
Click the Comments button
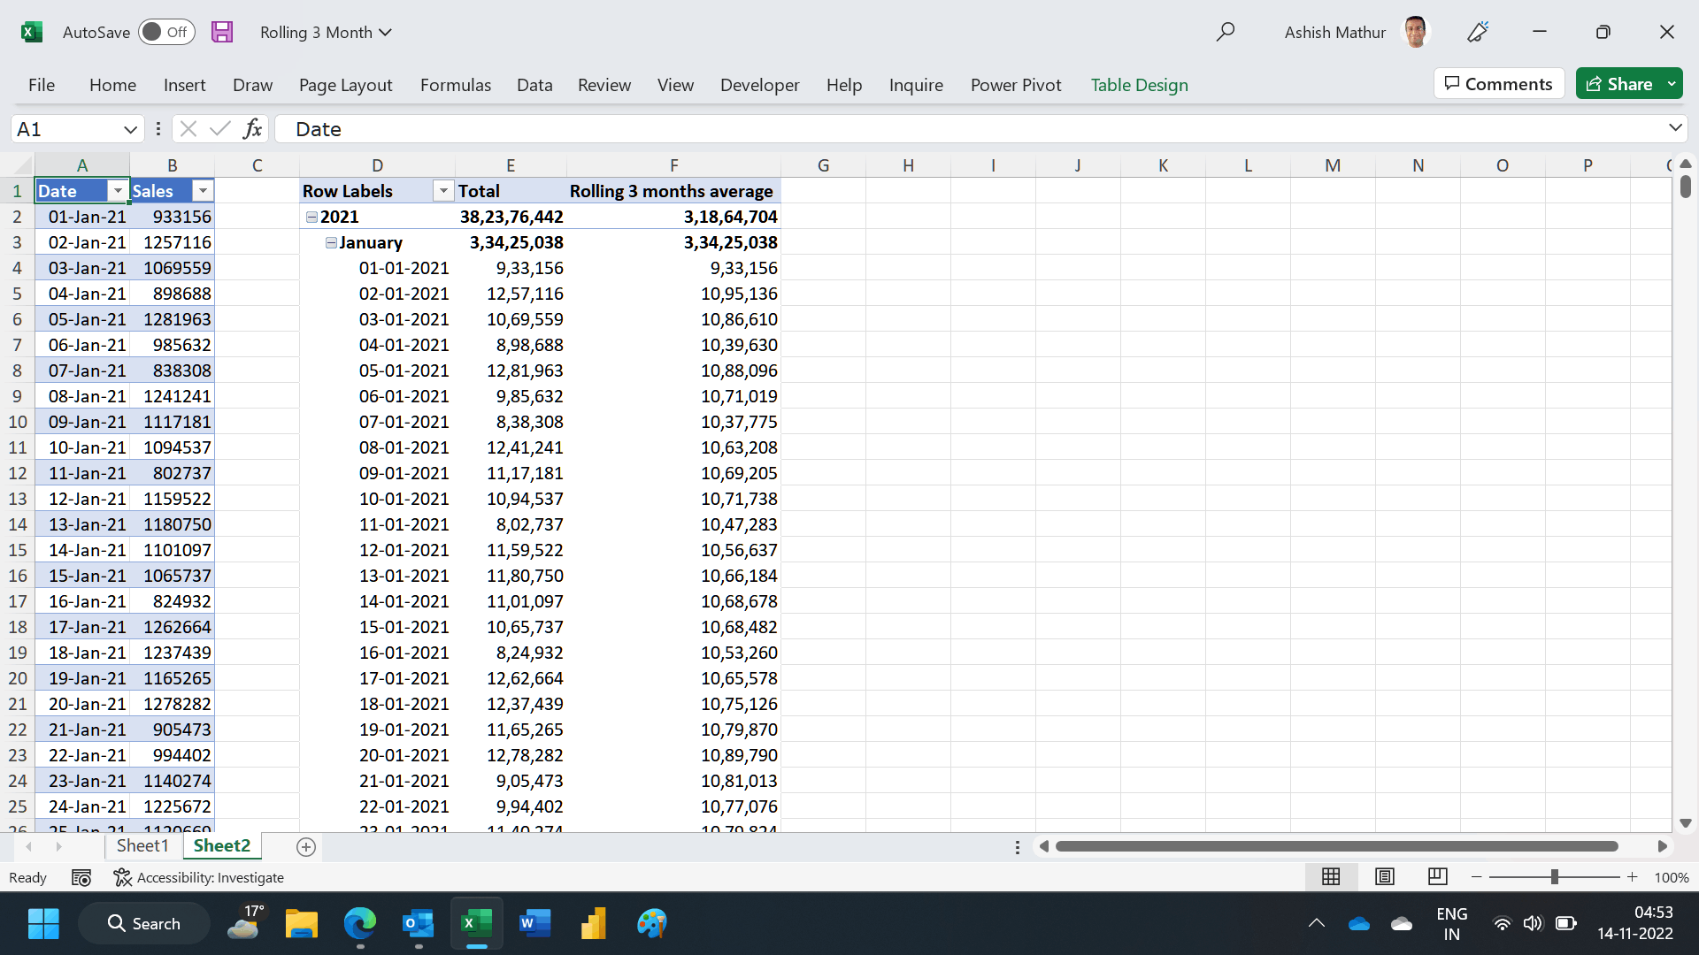1498,84
